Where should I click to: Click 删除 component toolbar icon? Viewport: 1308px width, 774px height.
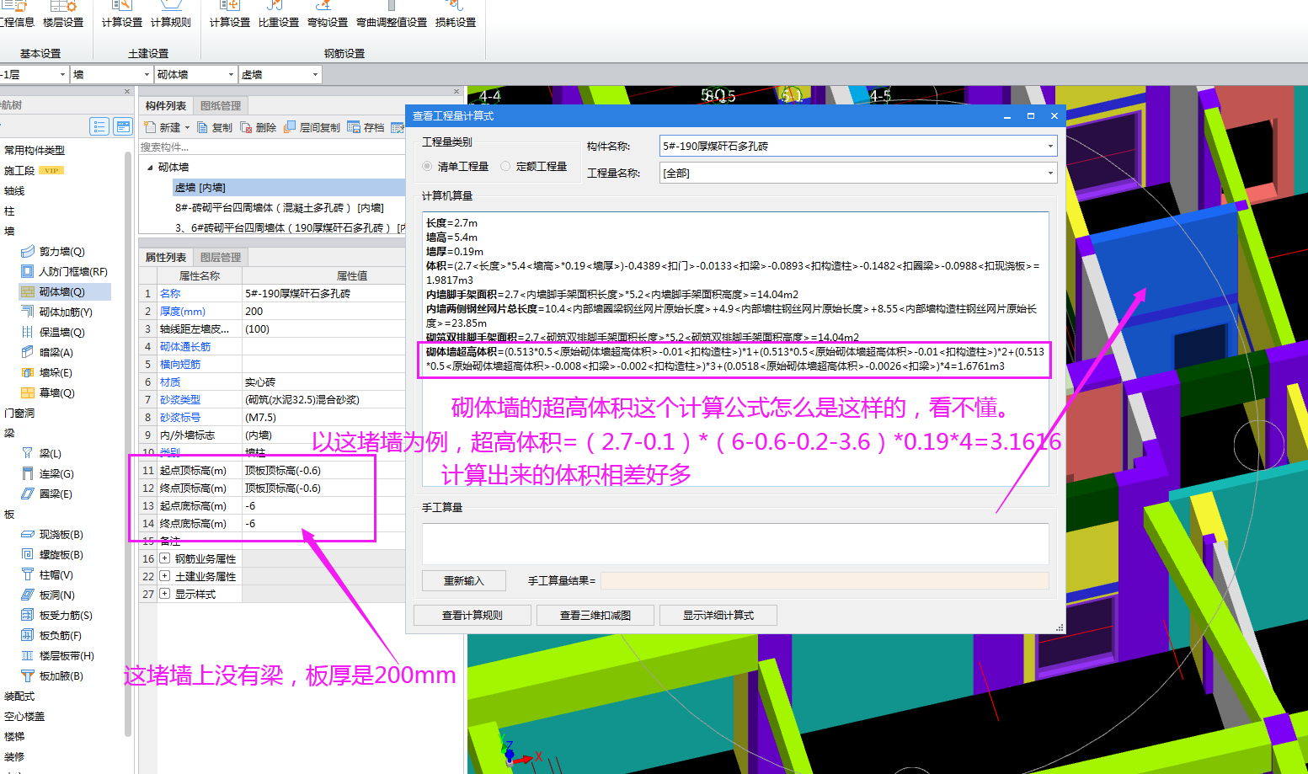click(259, 127)
